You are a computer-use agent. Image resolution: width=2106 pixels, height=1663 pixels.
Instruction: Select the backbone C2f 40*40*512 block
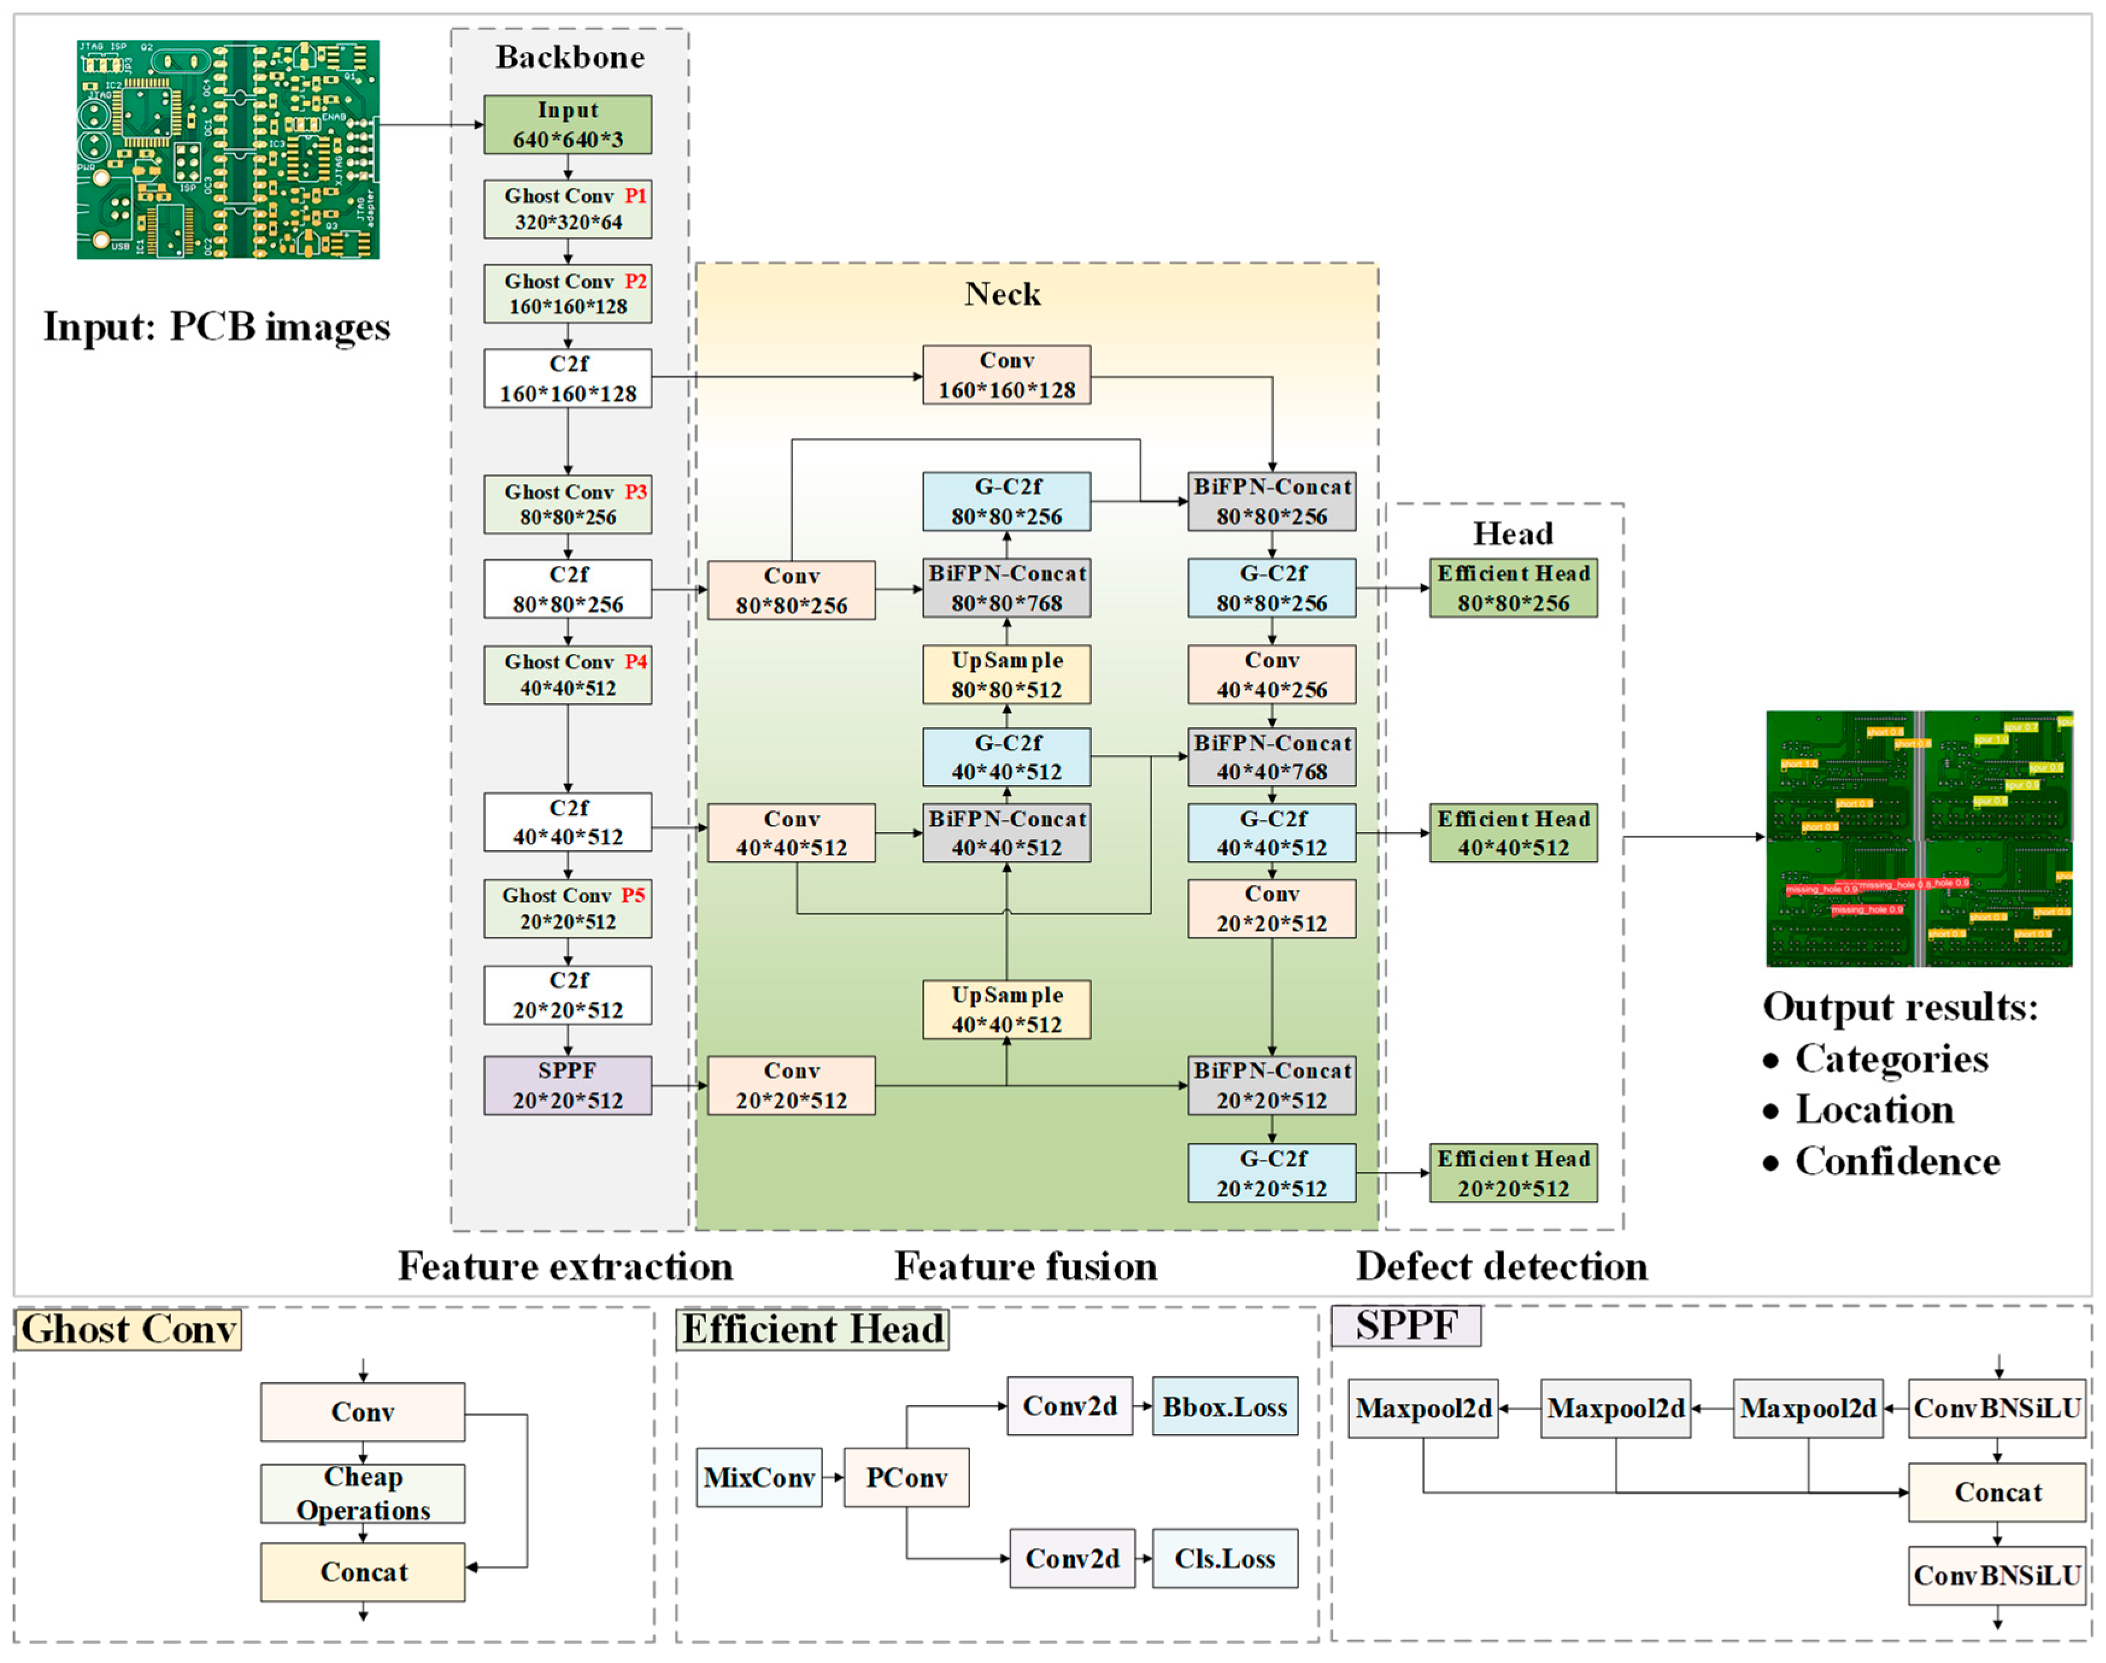568,822
